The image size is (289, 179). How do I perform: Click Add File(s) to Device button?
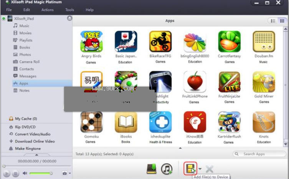coord(190,169)
